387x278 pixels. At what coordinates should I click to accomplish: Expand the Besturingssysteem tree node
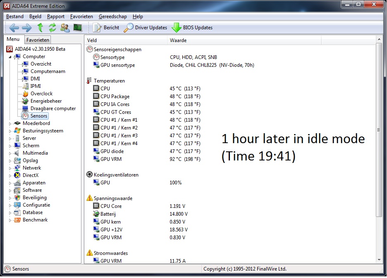(10, 131)
